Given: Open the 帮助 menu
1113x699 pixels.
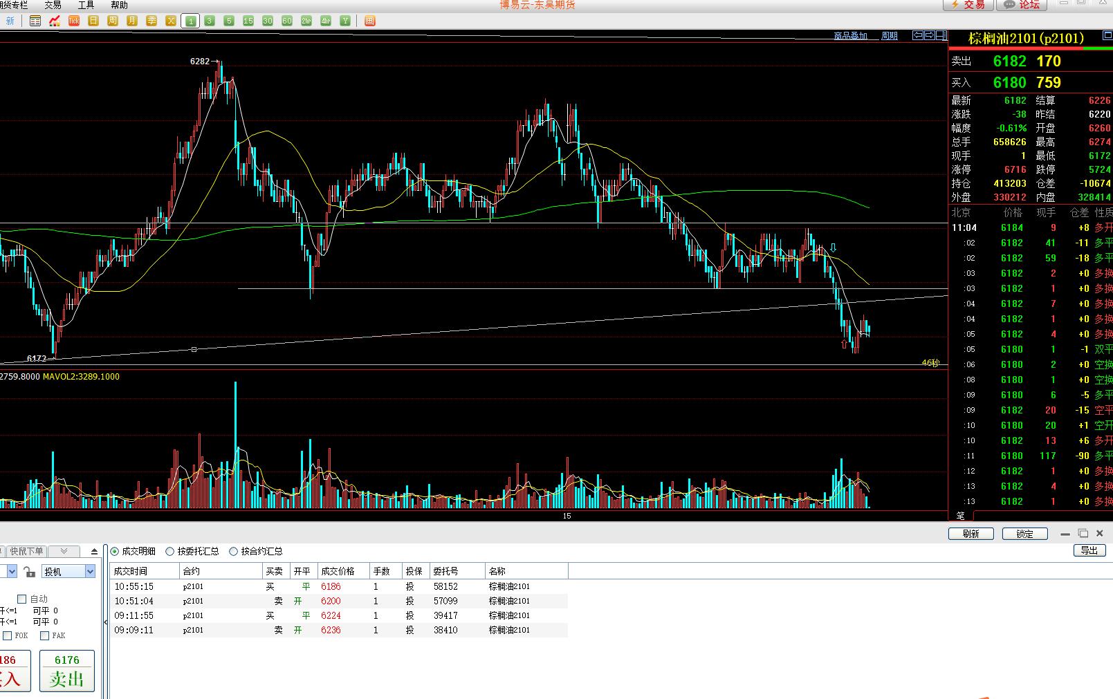Looking at the screenshot, I should click(x=119, y=5).
